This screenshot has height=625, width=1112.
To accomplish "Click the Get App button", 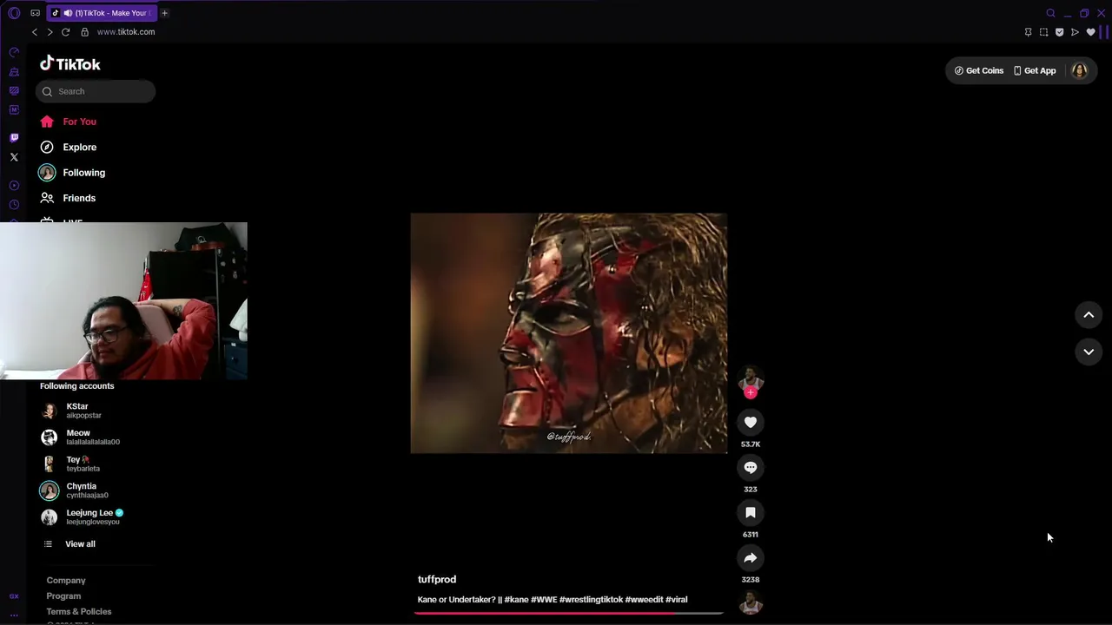I will pyautogui.click(x=1035, y=70).
